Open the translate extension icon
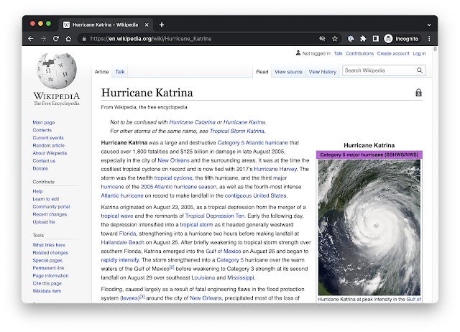 coord(351,39)
